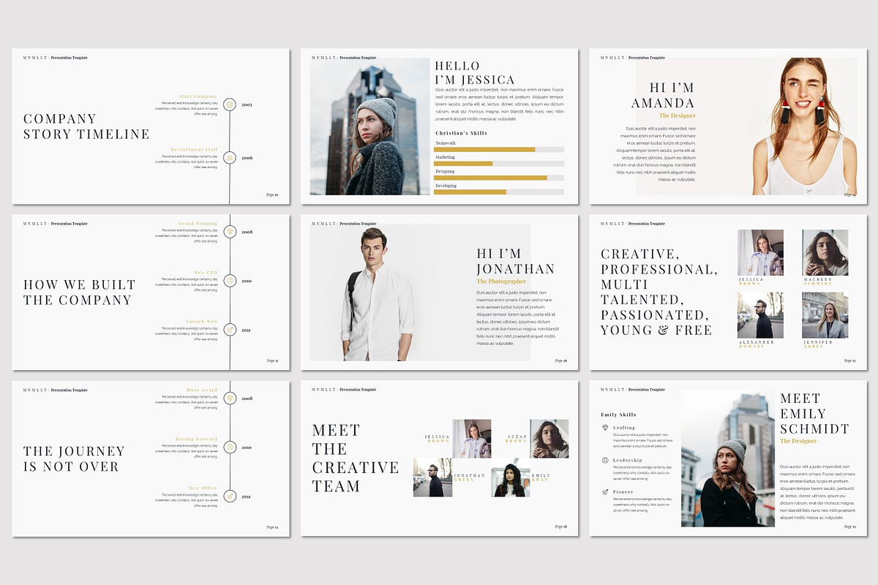Click the 'Launch Web' label
The height and width of the screenshot is (585, 878).
click(x=202, y=322)
